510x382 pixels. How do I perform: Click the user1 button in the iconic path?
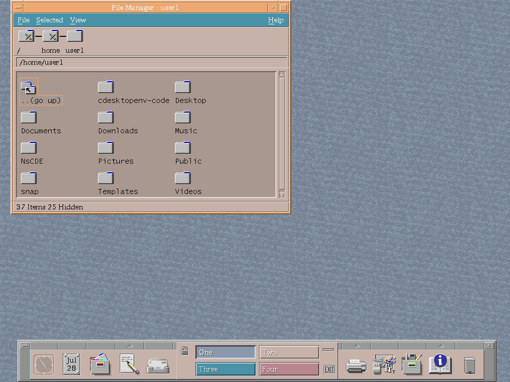pos(75,35)
